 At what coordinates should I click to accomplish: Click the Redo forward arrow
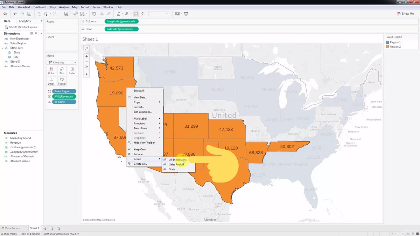tap(22, 14)
